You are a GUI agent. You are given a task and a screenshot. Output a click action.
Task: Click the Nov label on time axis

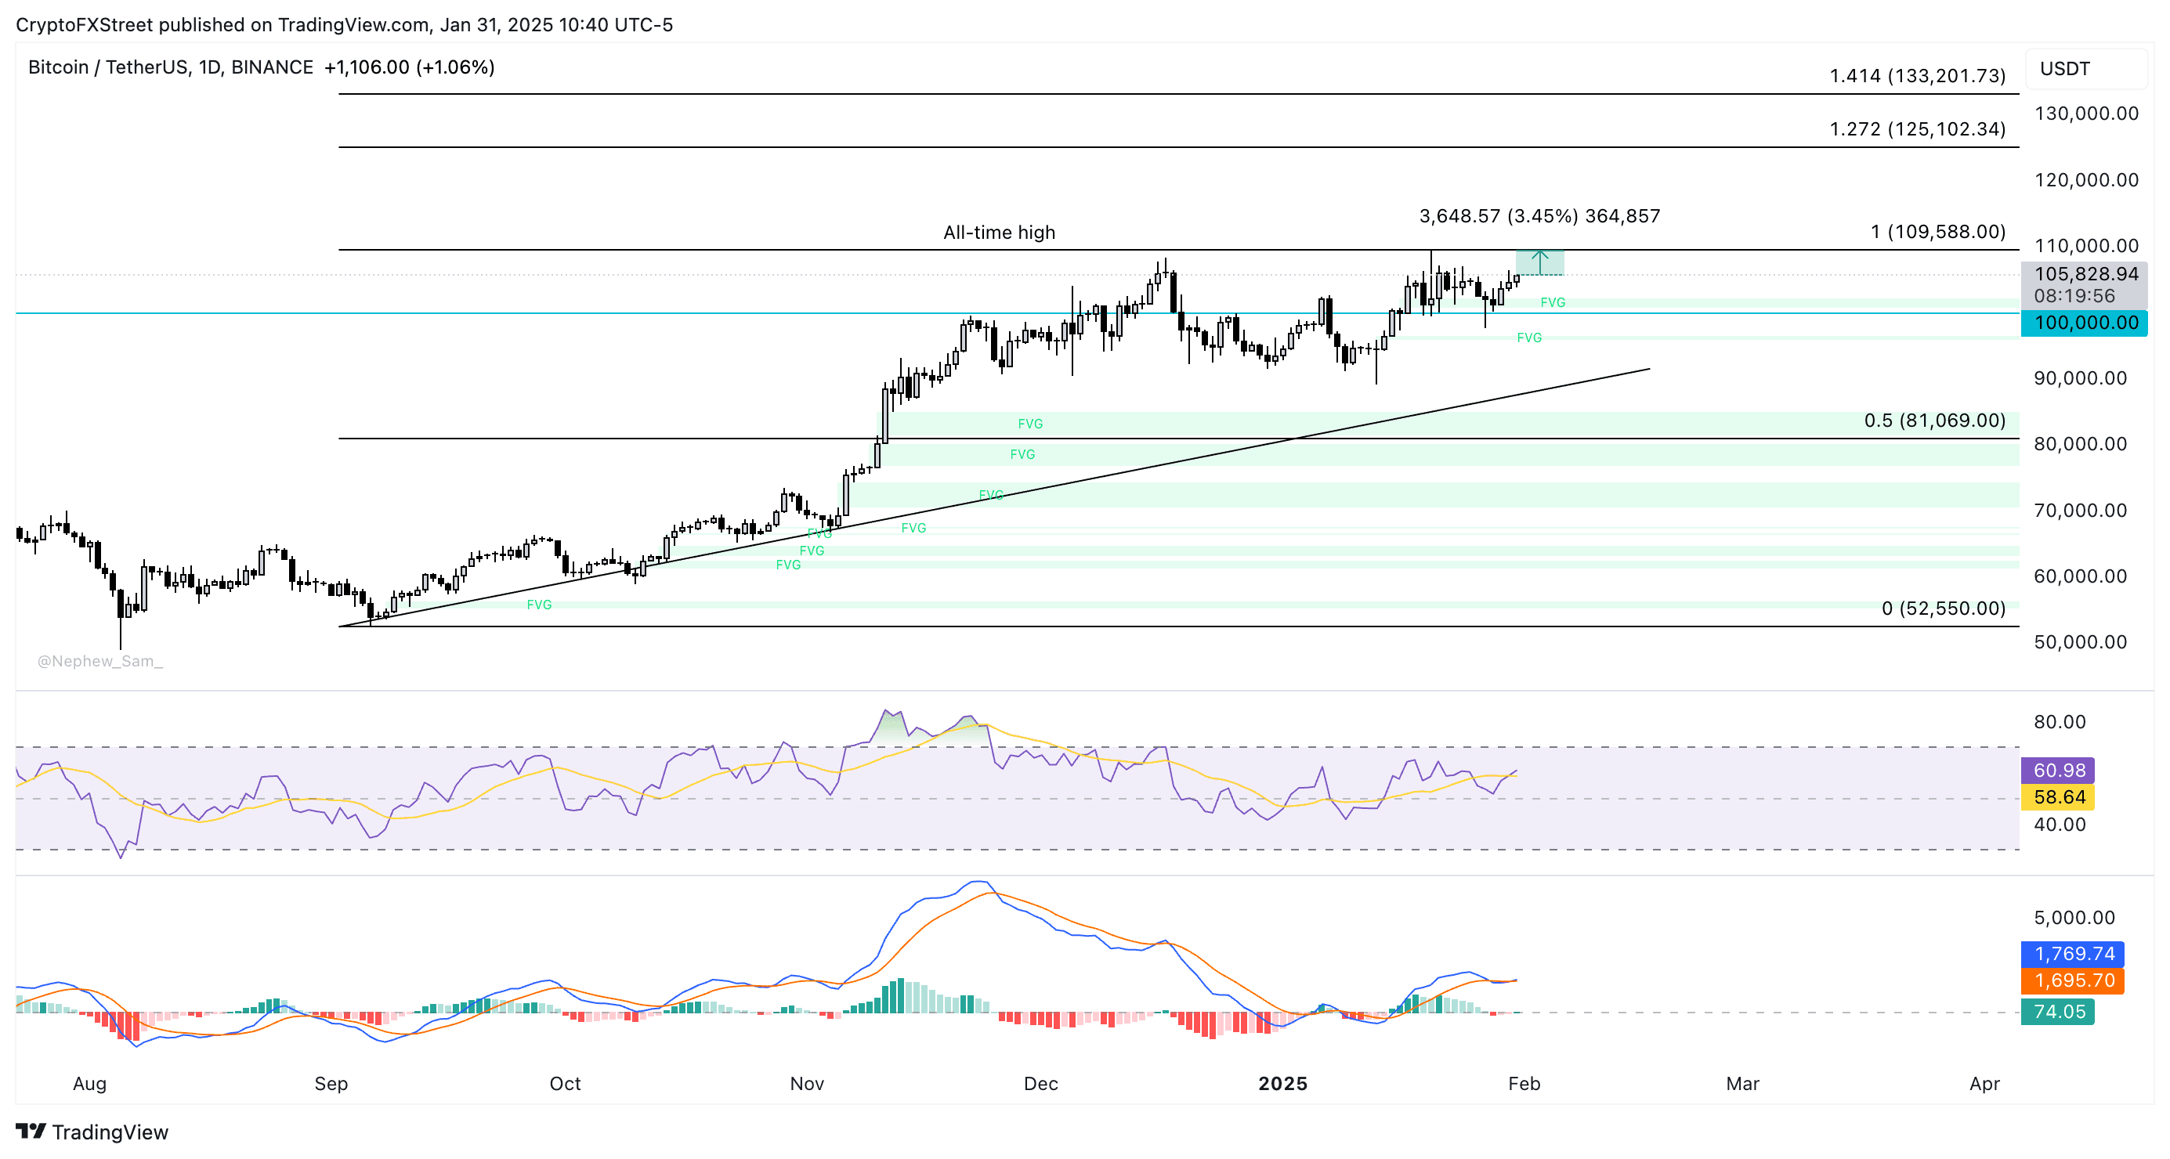click(x=807, y=1083)
